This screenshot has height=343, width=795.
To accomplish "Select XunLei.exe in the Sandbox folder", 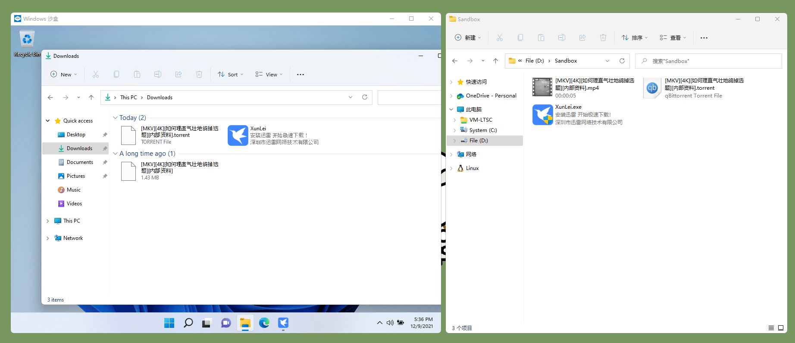I will coord(568,107).
